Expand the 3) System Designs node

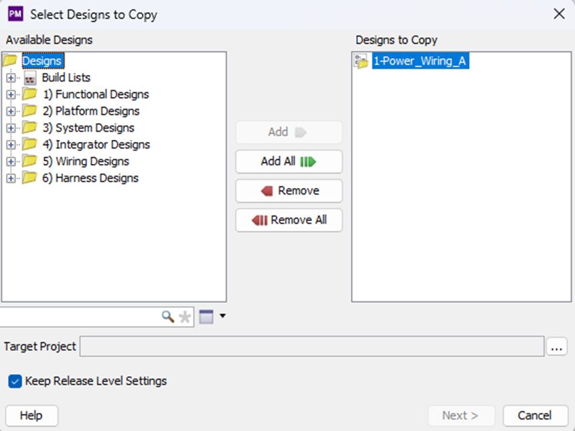click(9, 127)
